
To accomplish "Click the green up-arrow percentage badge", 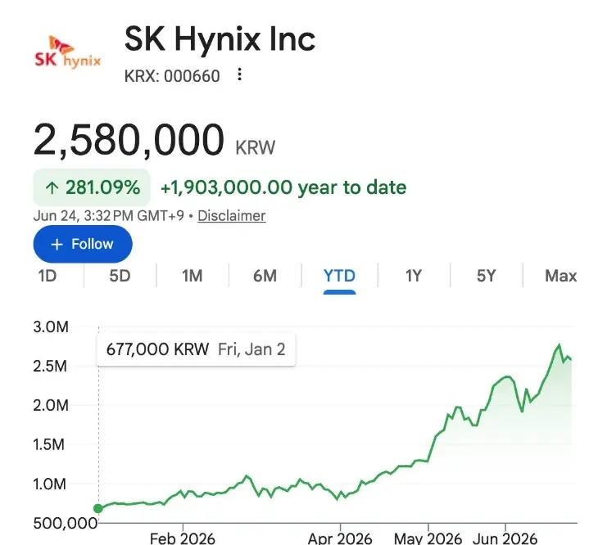I will pos(92,187).
